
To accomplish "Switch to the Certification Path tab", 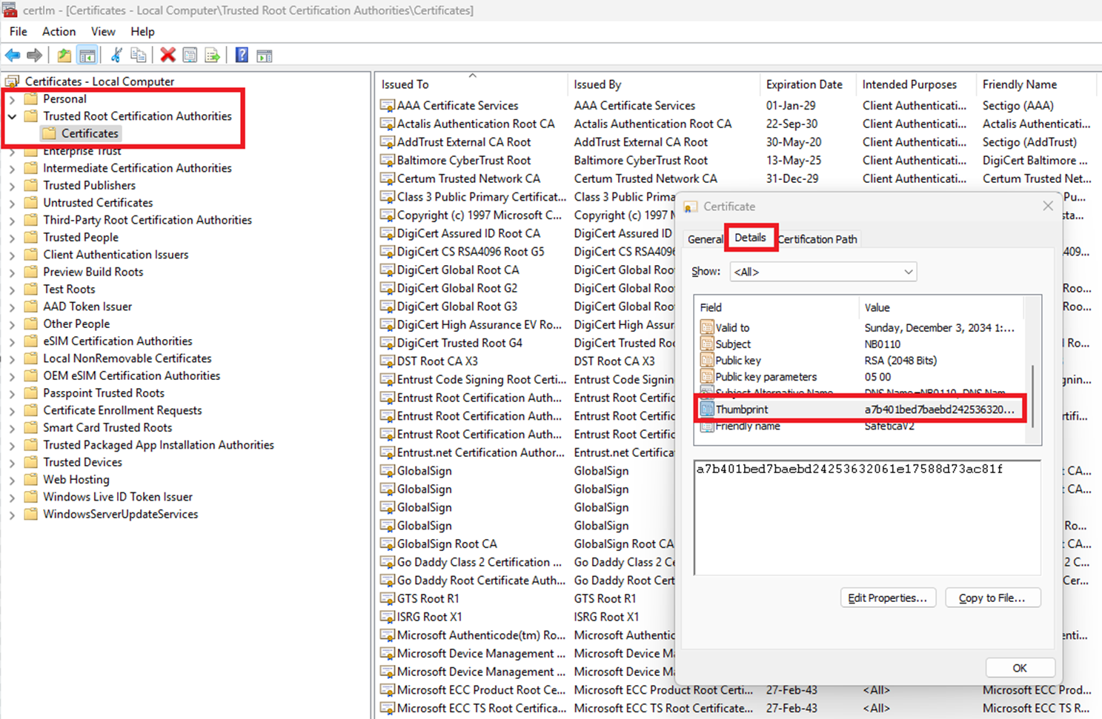I will coord(817,238).
